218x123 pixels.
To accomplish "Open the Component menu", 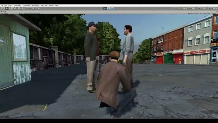I will 26,5.
